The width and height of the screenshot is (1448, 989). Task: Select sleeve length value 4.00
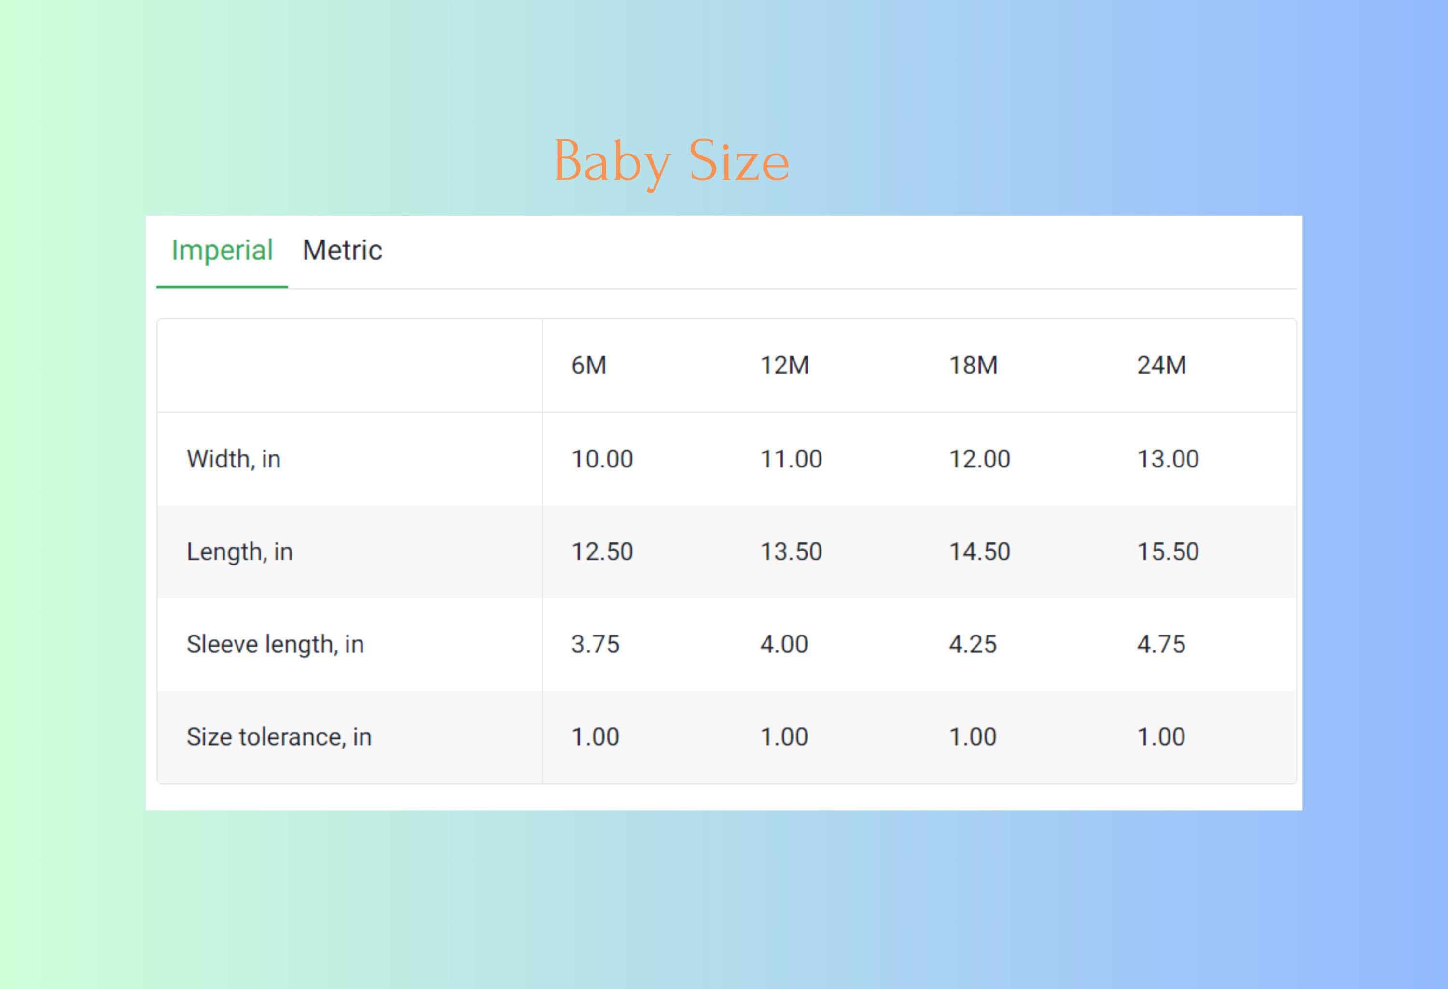click(784, 644)
